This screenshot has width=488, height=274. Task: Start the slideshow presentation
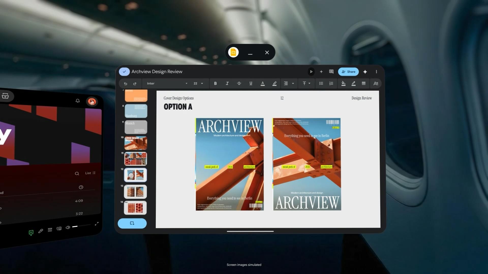(311, 72)
